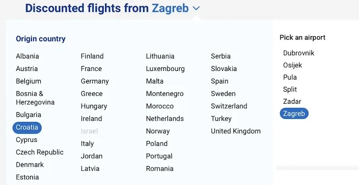This screenshot has height=185, width=359.
Task: Pick Zadar airport option
Action: (x=292, y=101)
